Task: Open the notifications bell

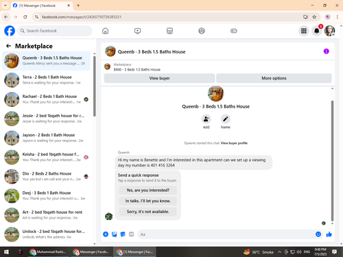Action: click(x=317, y=31)
